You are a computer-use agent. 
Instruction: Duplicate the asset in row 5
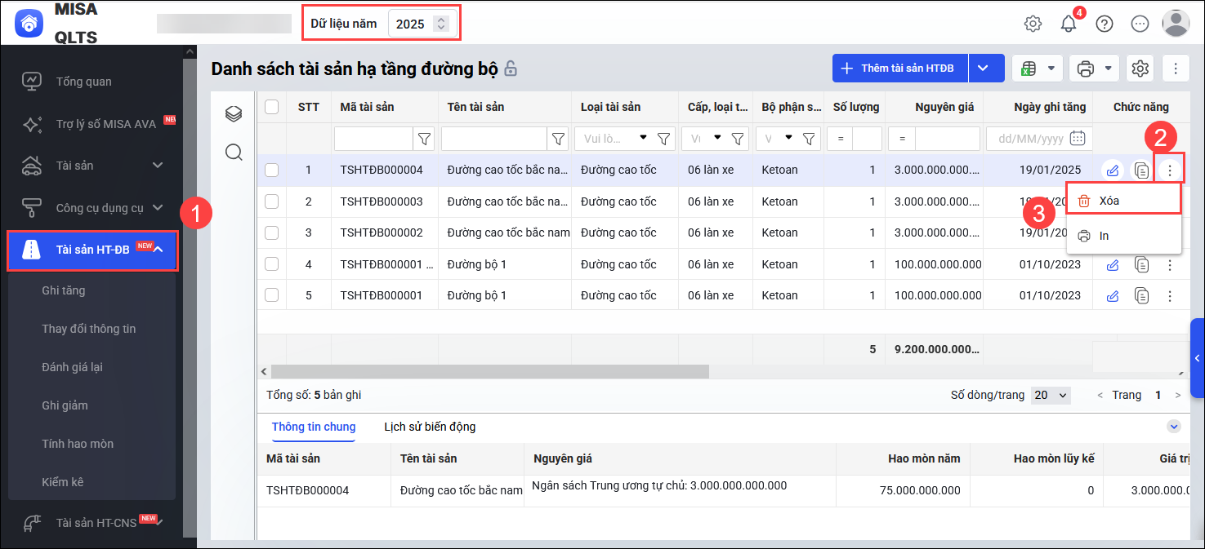(1141, 295)
